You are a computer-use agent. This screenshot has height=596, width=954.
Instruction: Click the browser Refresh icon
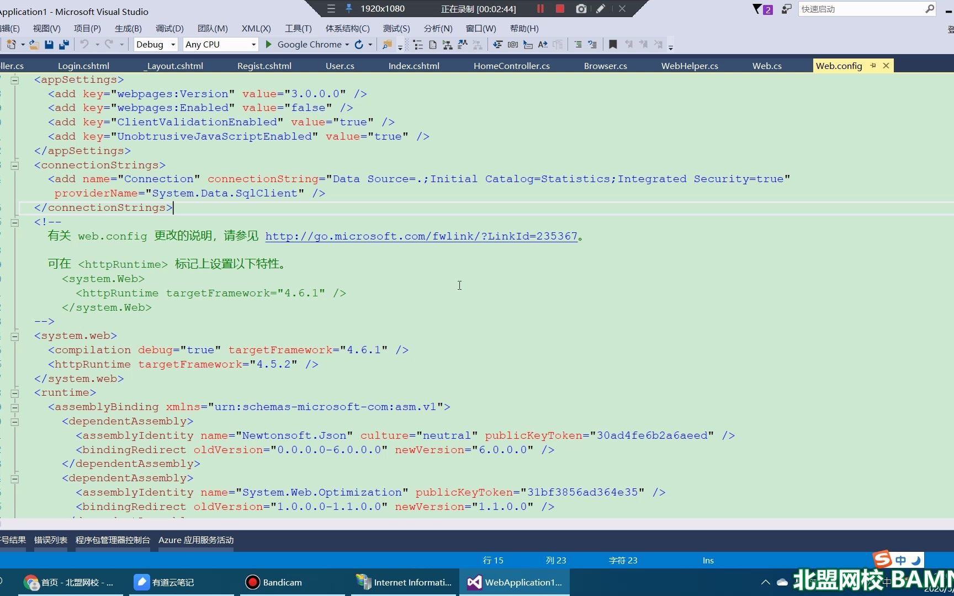click(x=359, y=45)
